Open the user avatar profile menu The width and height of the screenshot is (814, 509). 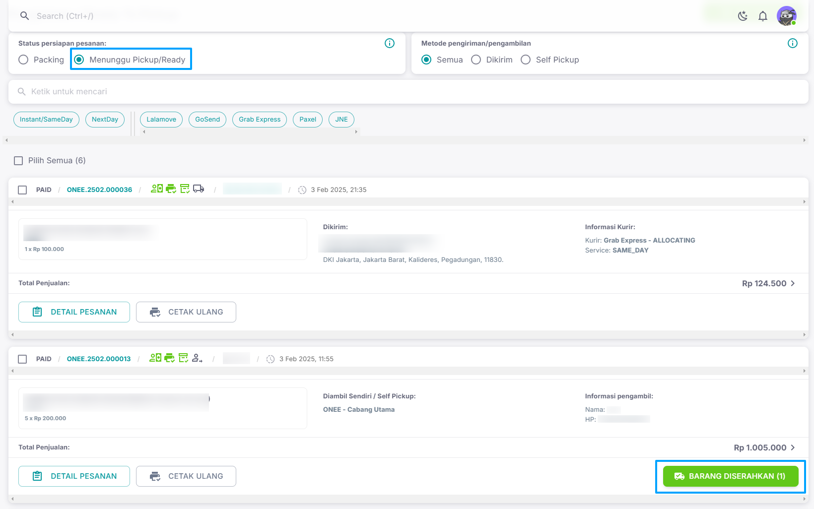coord(786,16)
